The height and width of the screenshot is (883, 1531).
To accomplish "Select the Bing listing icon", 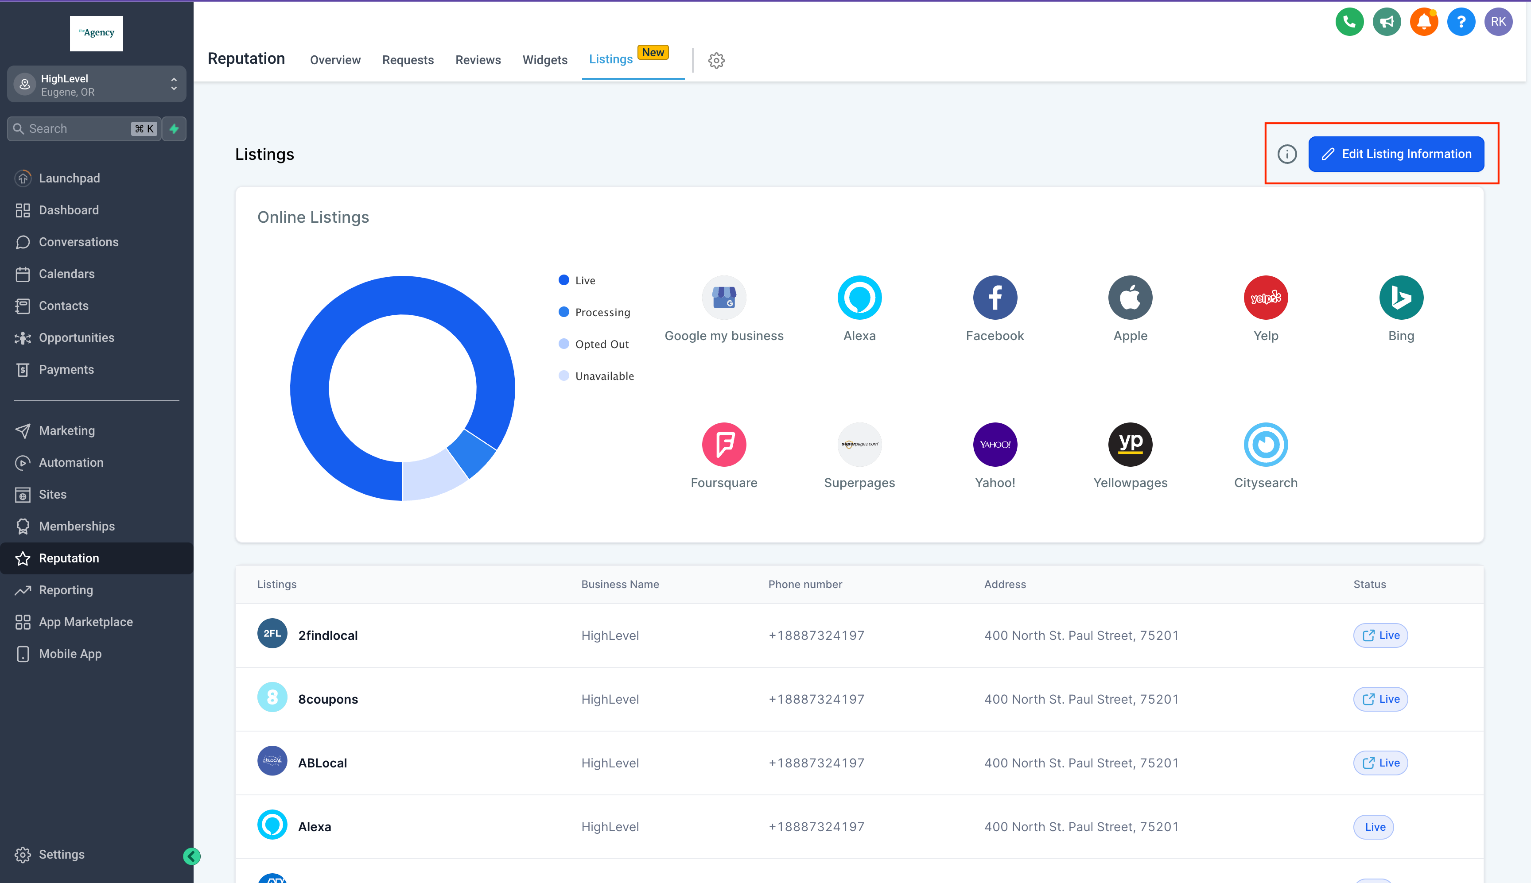I will click(1401, 297).
